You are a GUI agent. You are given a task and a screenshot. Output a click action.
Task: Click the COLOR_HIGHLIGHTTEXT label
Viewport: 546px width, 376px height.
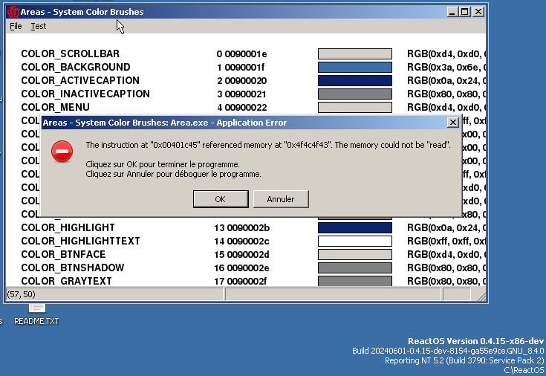pos(80,241)
